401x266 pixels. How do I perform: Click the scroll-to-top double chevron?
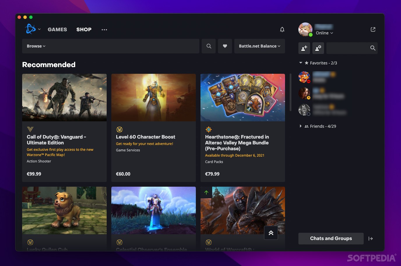point(271,232)
